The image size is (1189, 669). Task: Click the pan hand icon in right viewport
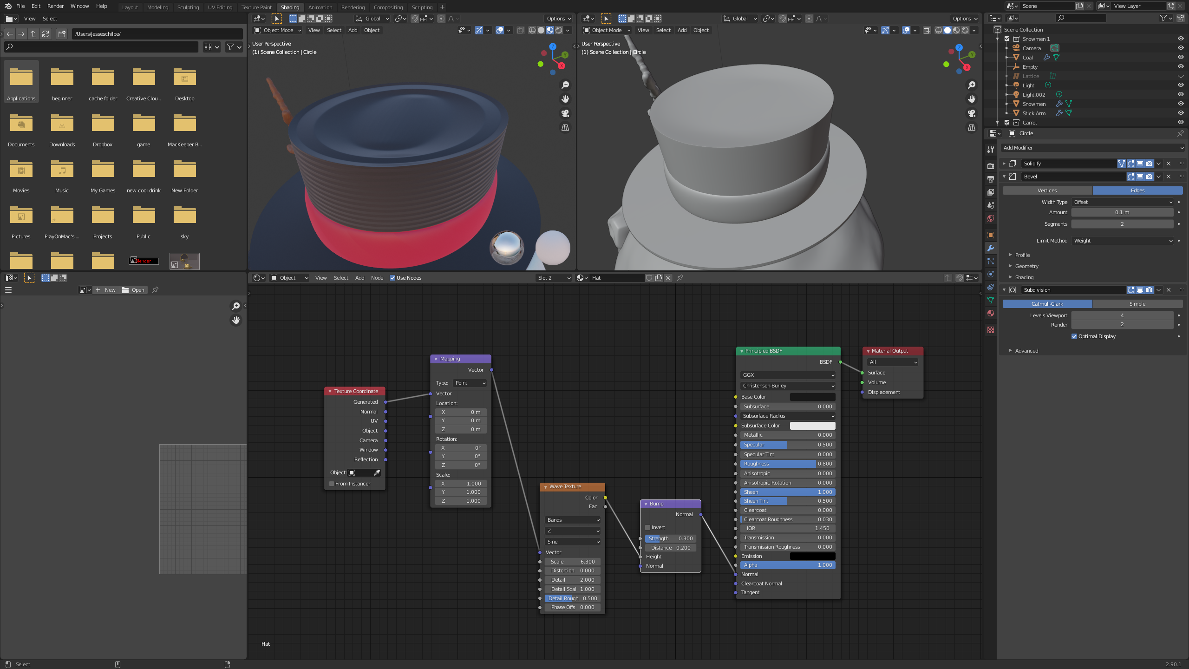(971, 99)
